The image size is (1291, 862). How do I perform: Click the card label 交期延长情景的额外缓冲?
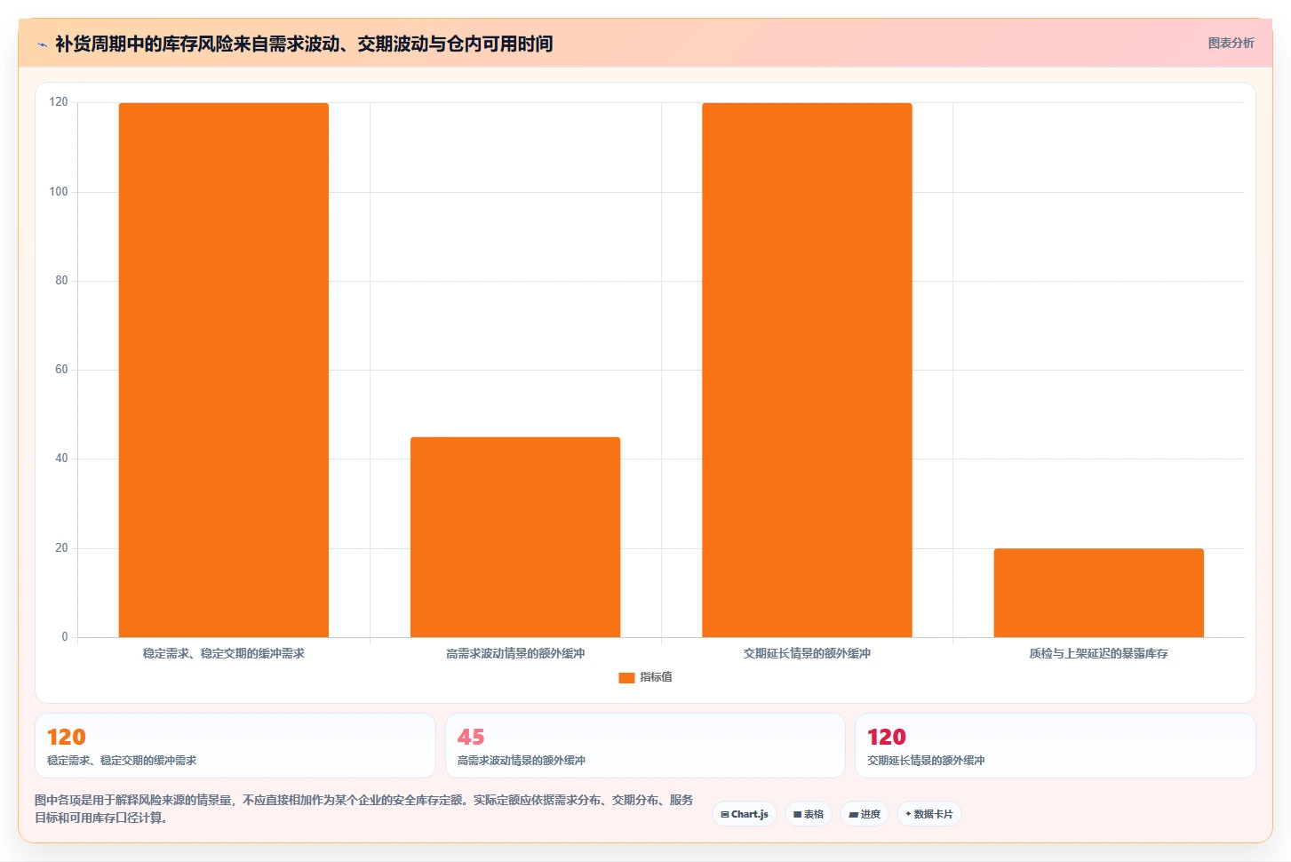(x=926, y=761)
